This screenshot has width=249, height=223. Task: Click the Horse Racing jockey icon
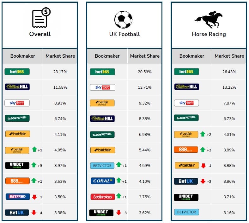(208, 19)
